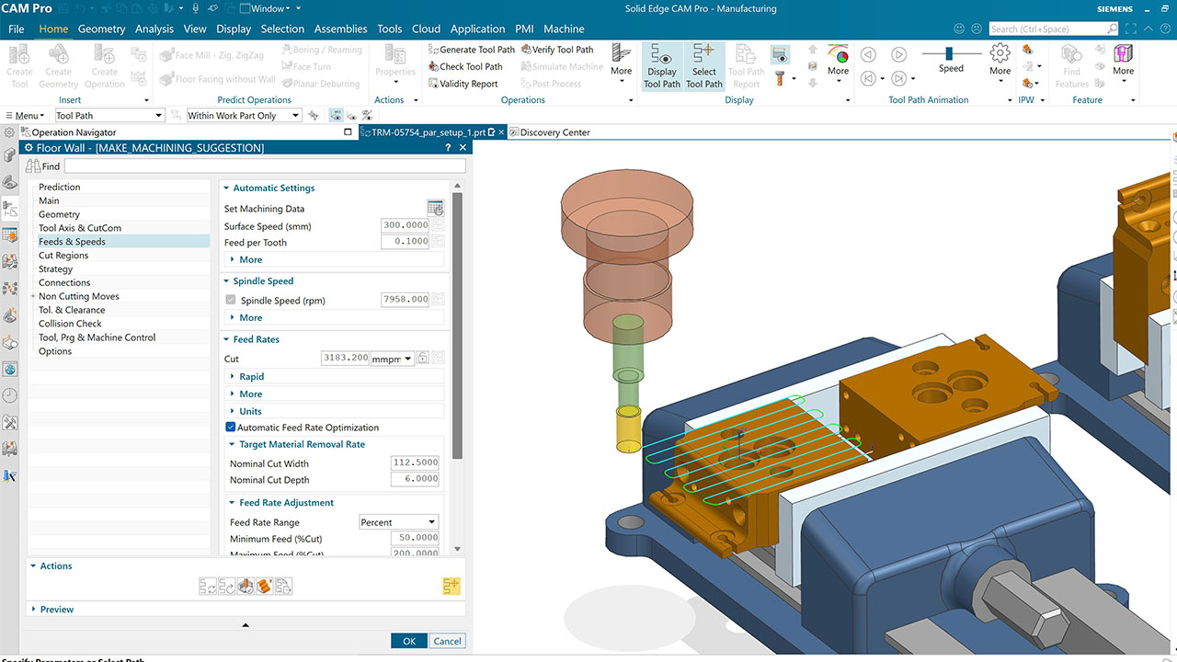Click the Find binoculars icon in the dialog

click(x=35, y=165)
